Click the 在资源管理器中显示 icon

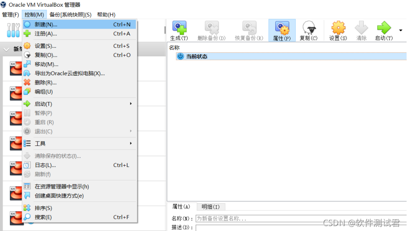click(x=27, y=186)
